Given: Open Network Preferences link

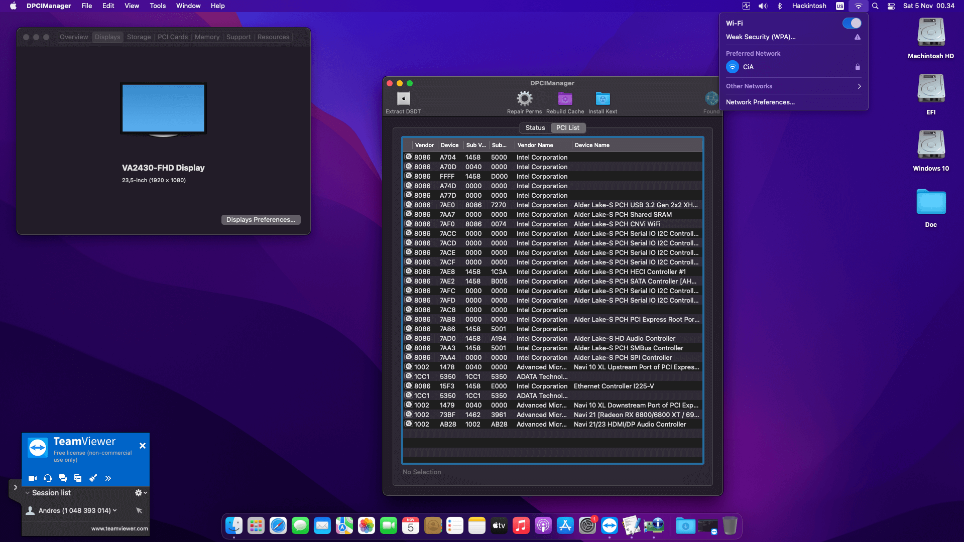Looking at the screenshot, I should coord(760,102).
